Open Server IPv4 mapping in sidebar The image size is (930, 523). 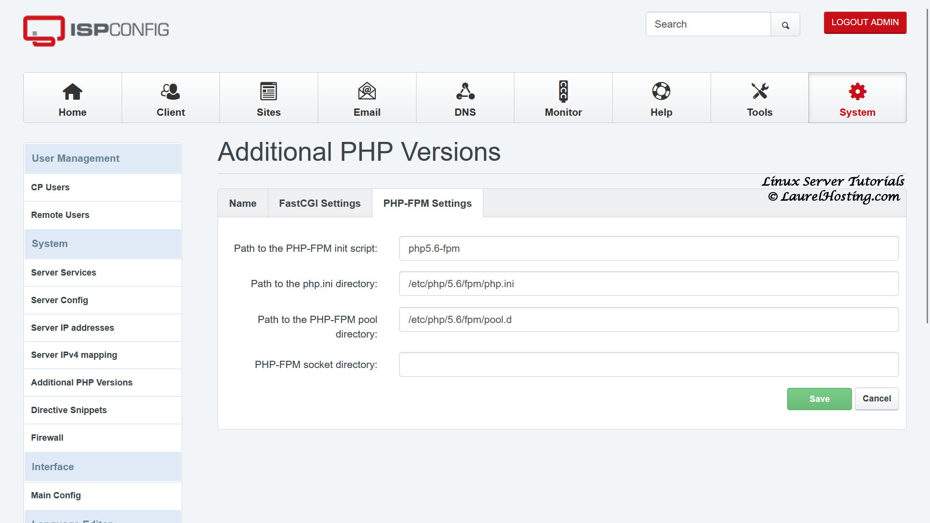103,355
